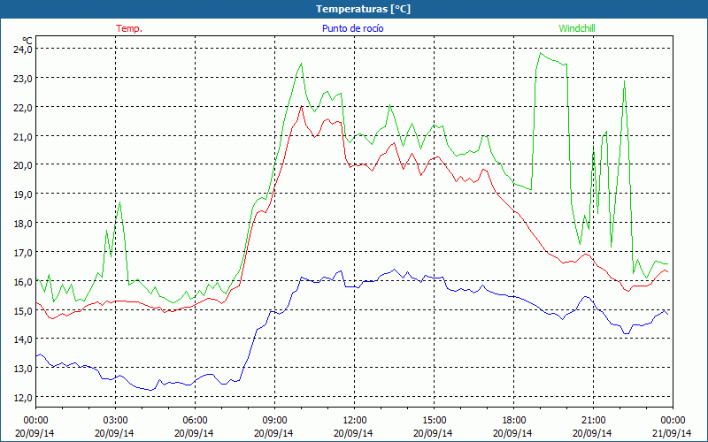Click the Temperaturas [°C] chart title

coord(363,9)
